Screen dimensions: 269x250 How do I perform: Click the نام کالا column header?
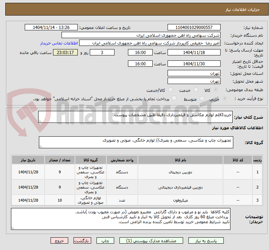(x=180, y=160)
